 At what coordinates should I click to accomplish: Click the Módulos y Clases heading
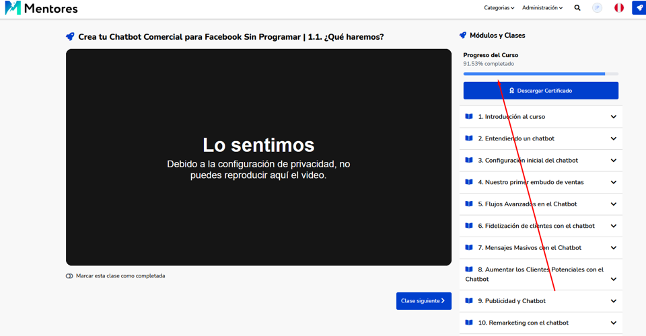coord(497,36)
